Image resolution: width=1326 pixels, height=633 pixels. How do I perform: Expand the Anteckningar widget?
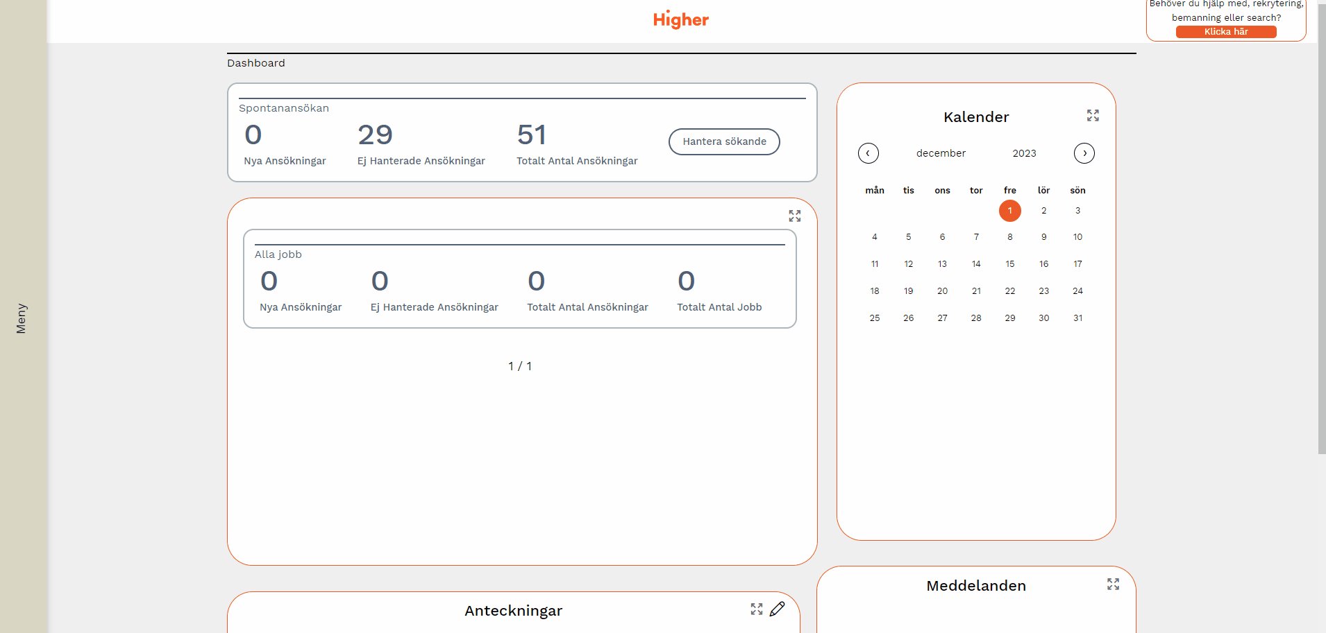756,609
